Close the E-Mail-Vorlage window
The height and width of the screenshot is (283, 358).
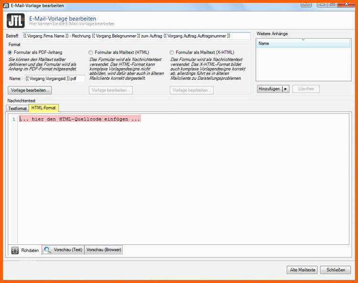click(347, 4)
